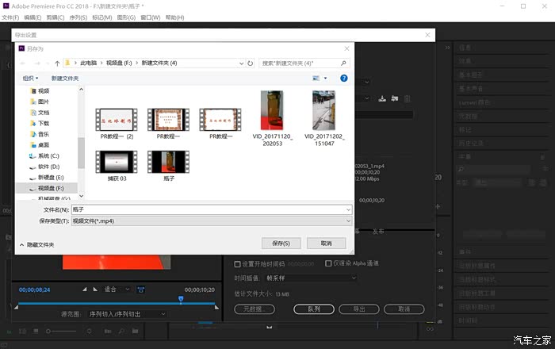Viewport: 555px width, 349px height.
Task: Click the change view layout icon
Action: 316,79
